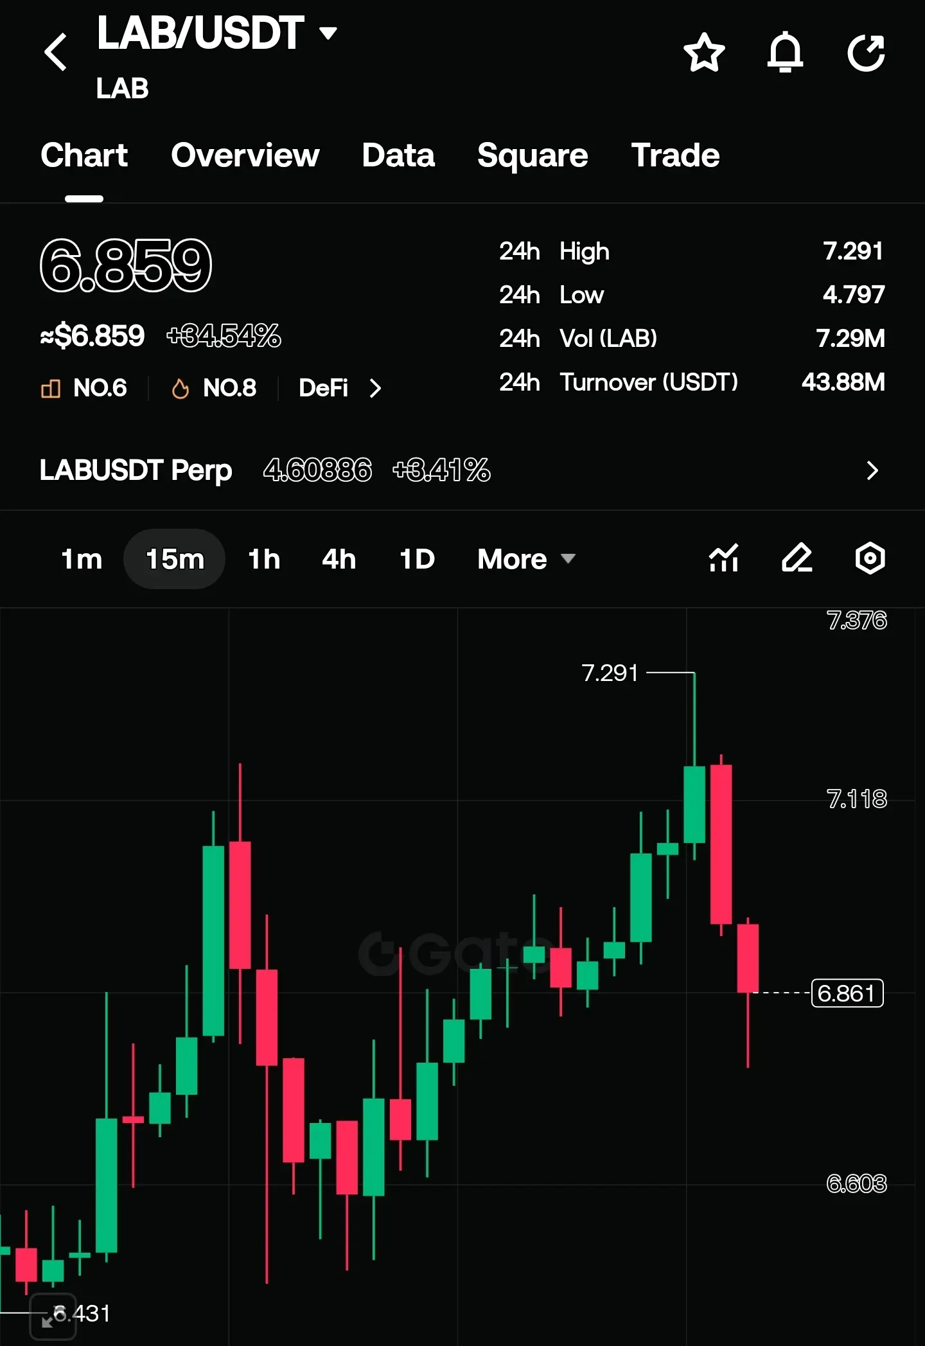Tap the NO.6 ranking chart icon
Screen dimensions: 925x1346
pyautogui.click(x=51, y=388)
